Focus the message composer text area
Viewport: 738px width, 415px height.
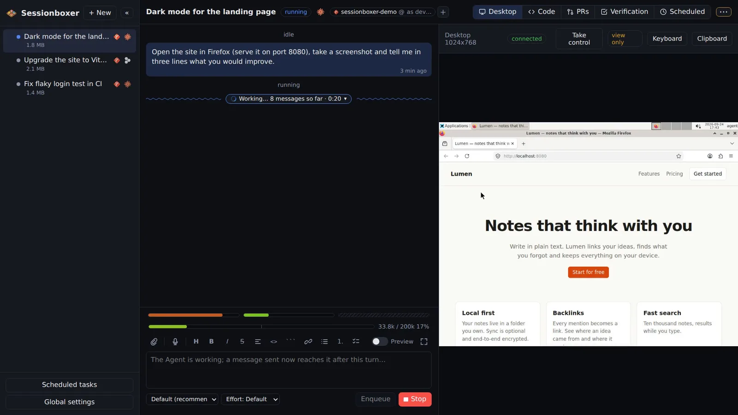pos(289,370)
